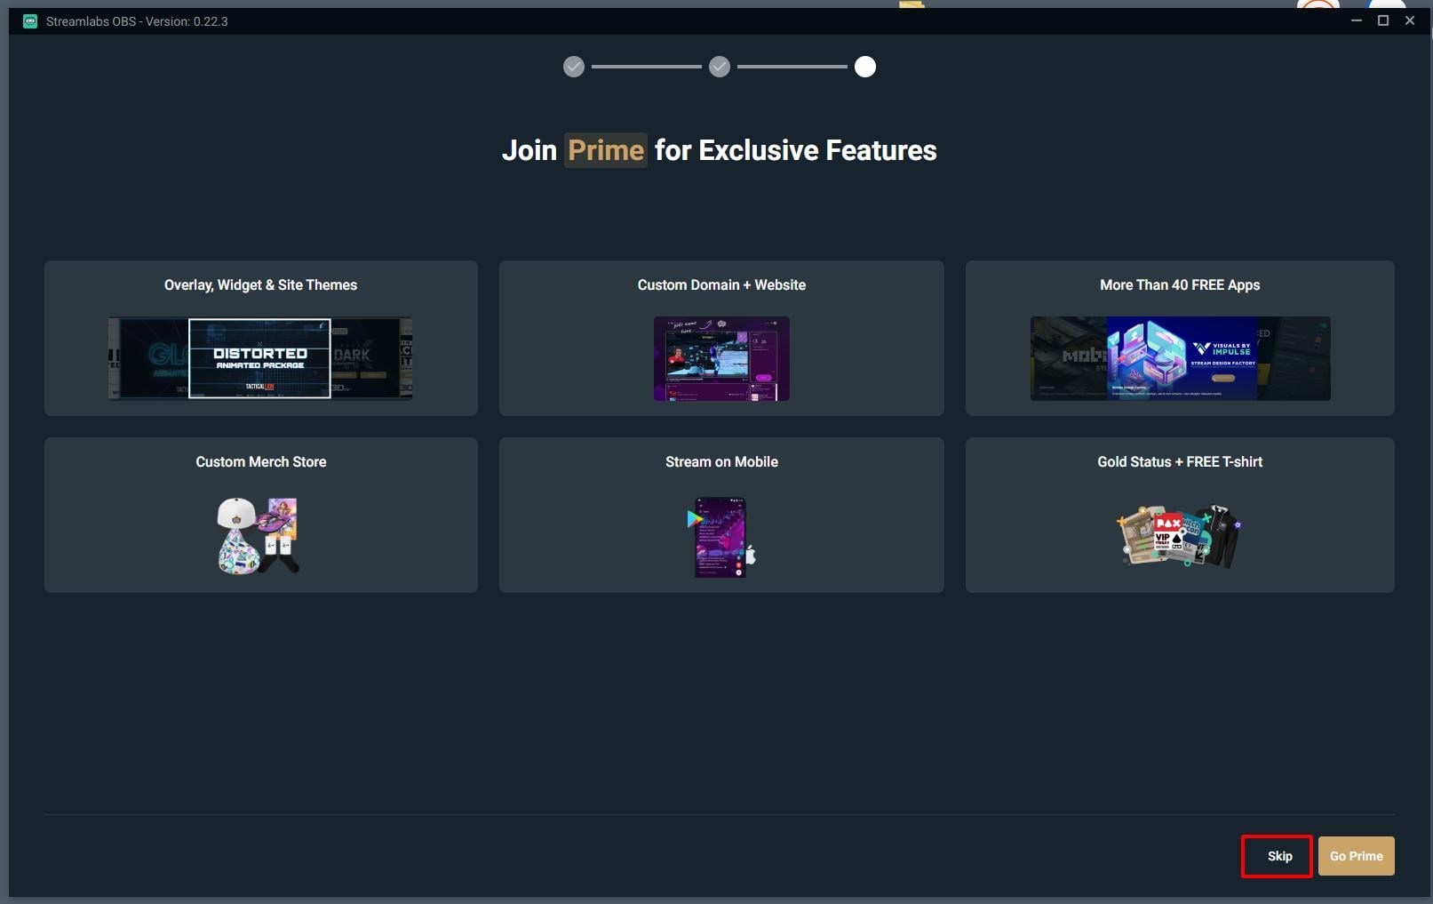Click the Apple logo beside the phone image
1433x904 pixels.
click(751, 556)
